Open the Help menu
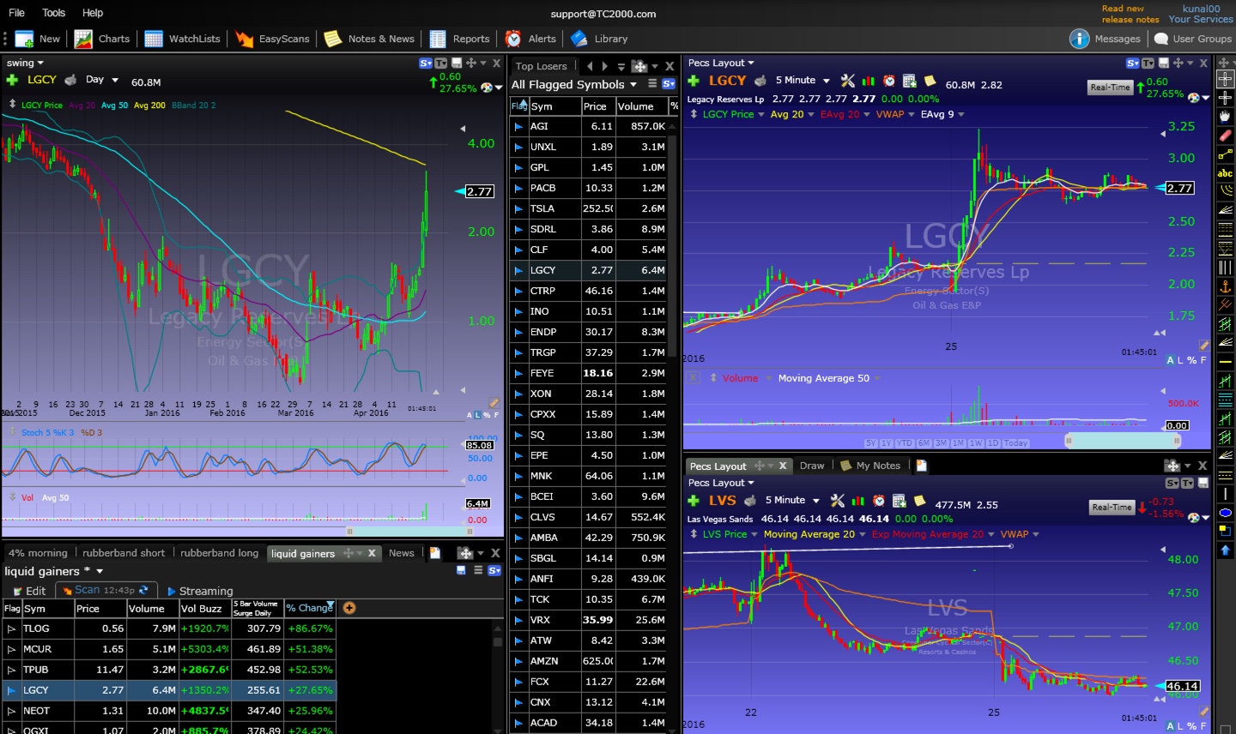Viewport: 1236px width, 734px height. coord(93,13)
